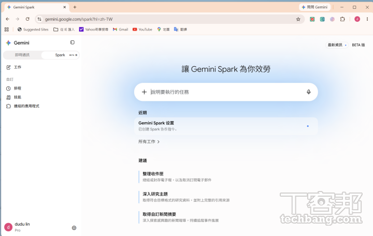373x236 pixels.
Task: Open the YouTube bookmark
Action: click(x=142, y=30)
